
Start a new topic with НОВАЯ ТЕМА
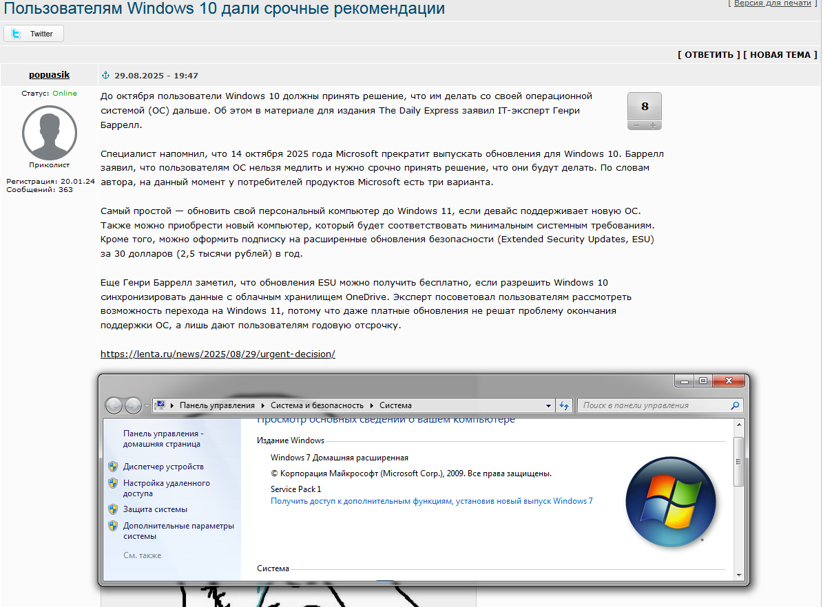click(780, 54)
